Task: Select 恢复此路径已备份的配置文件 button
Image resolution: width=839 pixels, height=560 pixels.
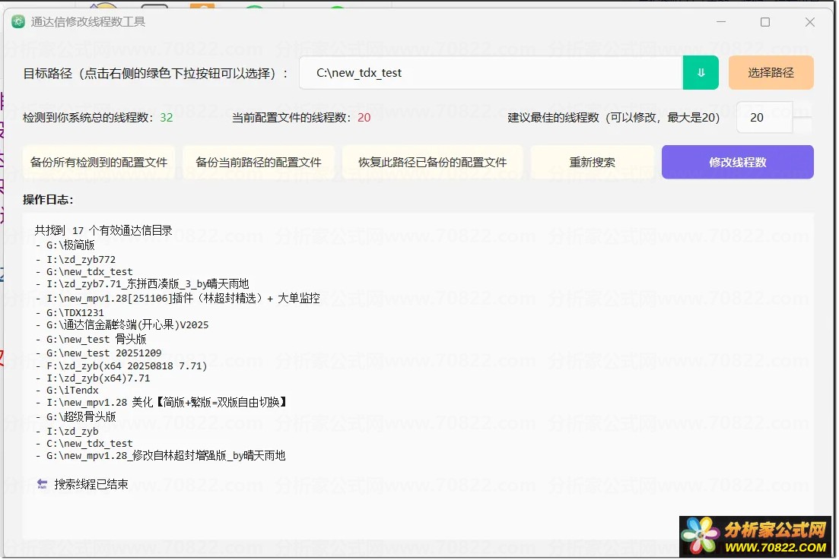Action: [x=432, y=163]
